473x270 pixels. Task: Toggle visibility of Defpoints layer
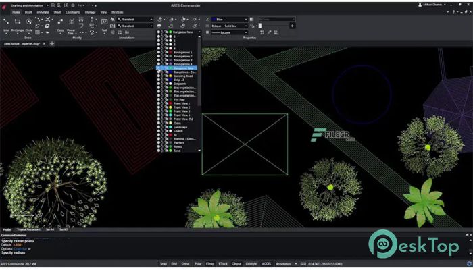[159, 84]
